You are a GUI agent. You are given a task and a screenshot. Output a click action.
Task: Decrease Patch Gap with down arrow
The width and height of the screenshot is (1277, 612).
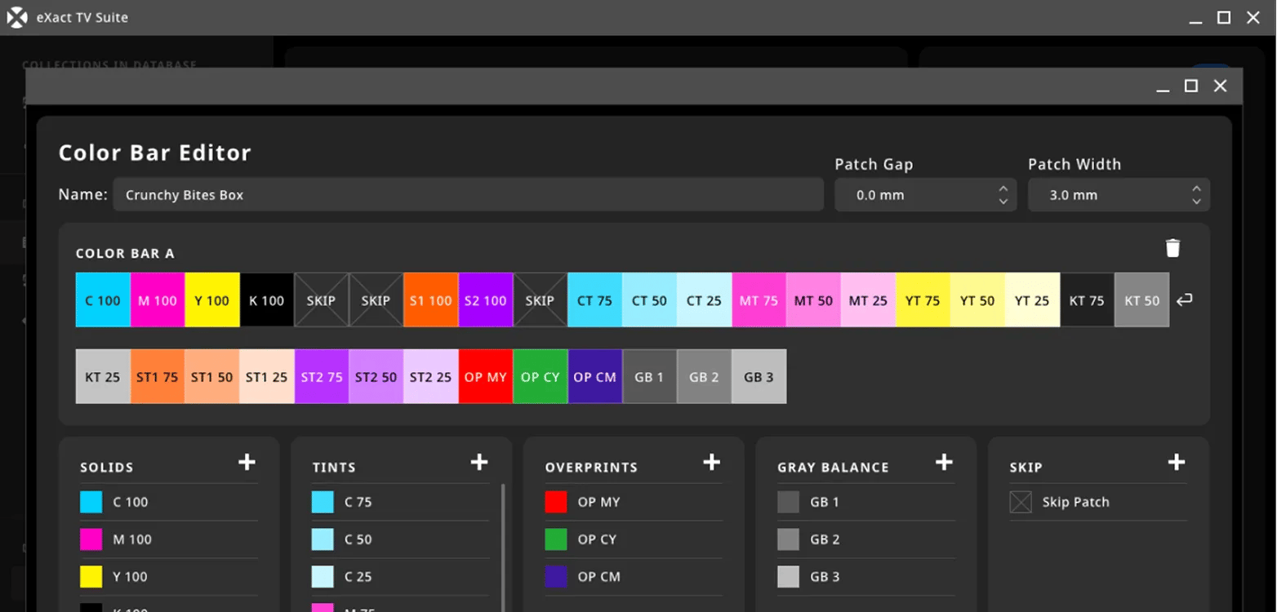click(x=1003, y=202)
